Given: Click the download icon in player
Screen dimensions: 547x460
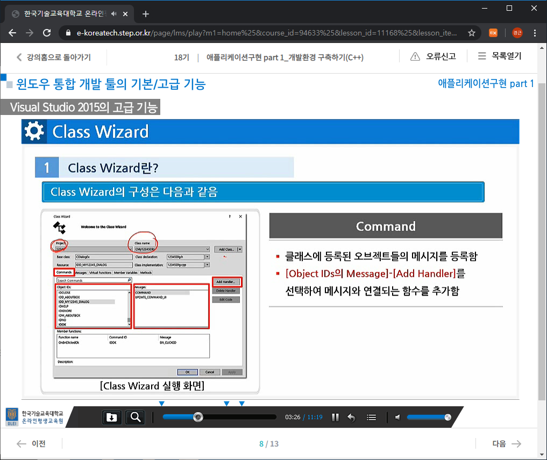Looking at the screenshot, I should 112,417.
